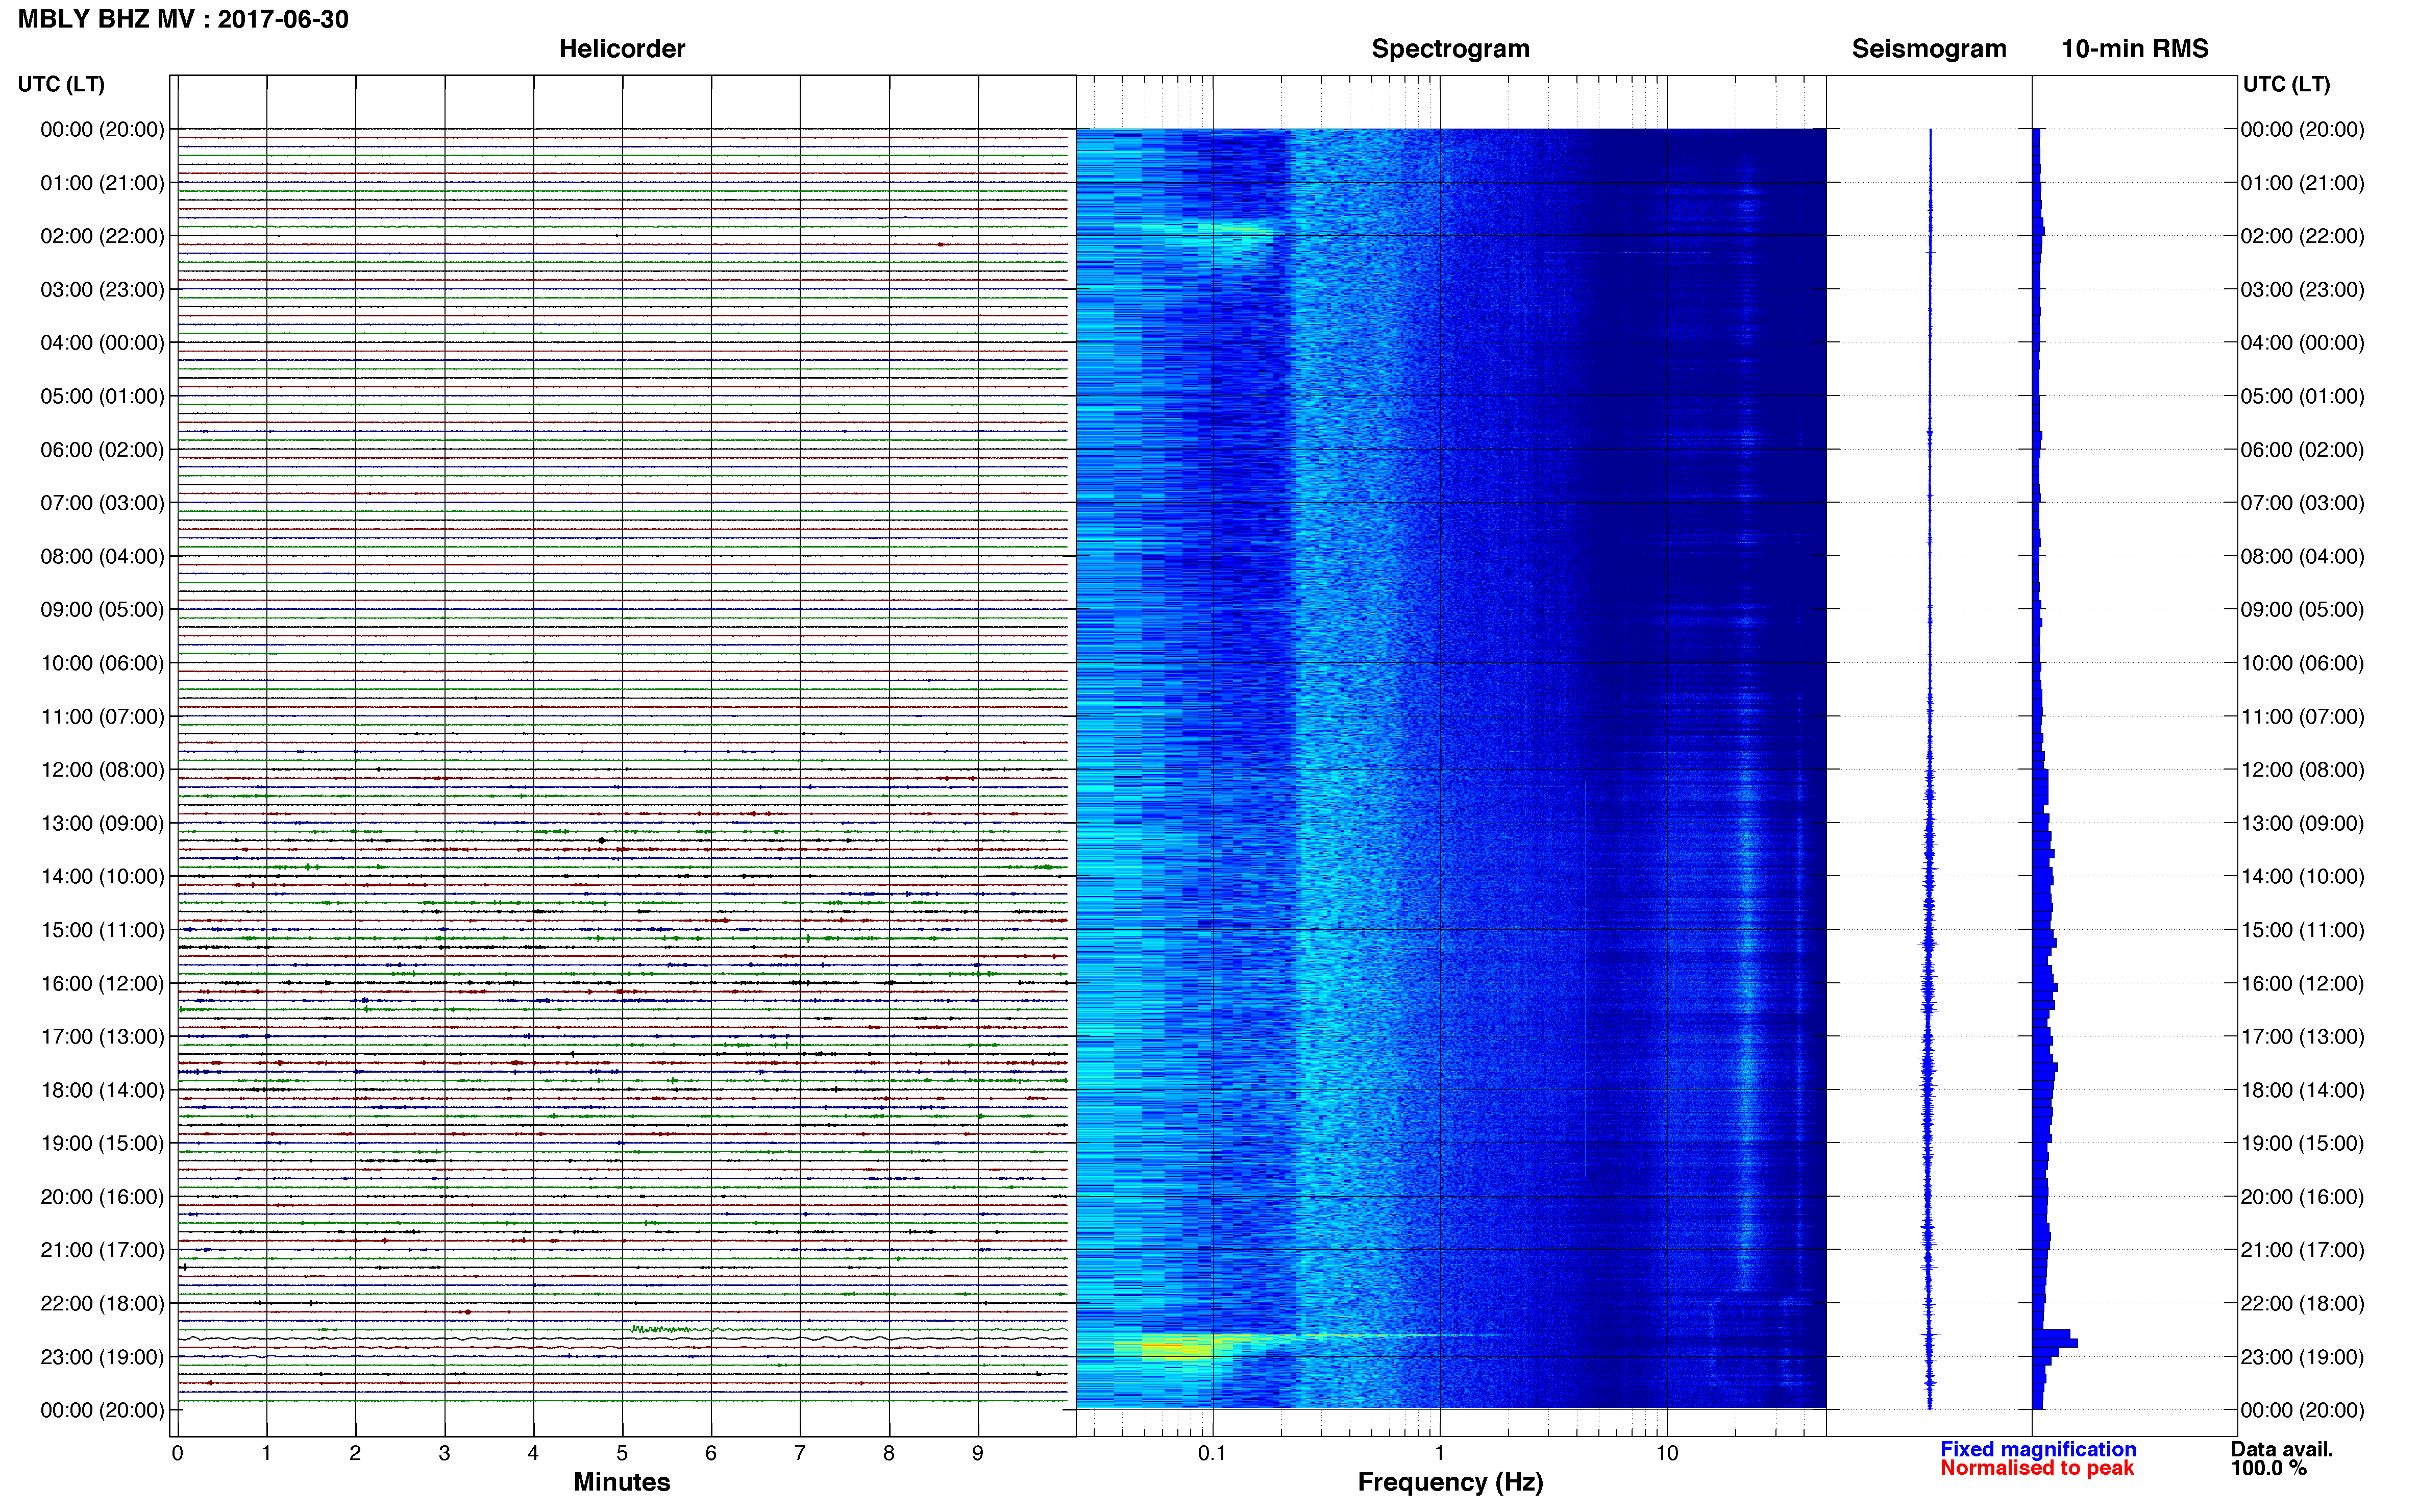
Task: Click '03:00 (23:00)' on the left time axis
Action: coord(102,290)
